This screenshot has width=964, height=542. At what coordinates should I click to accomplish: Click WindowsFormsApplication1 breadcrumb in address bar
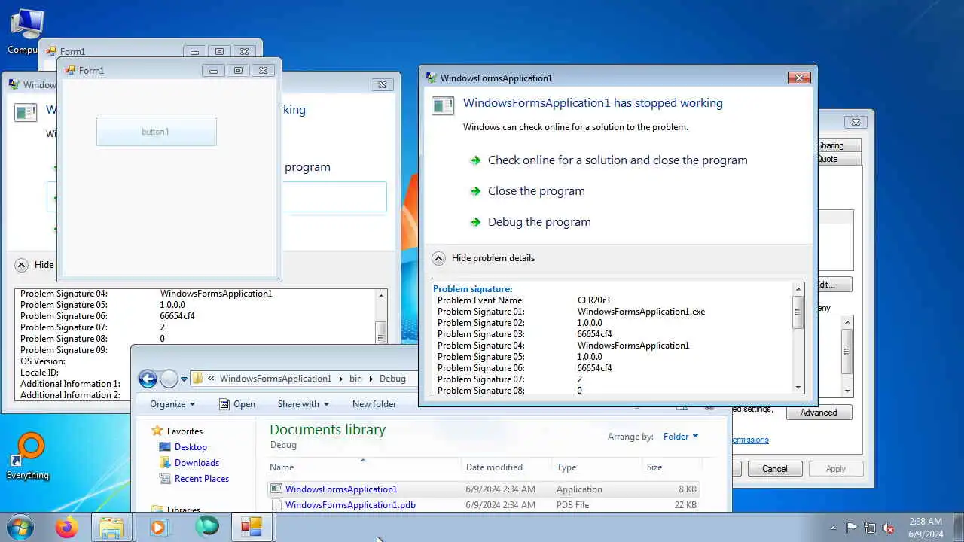click(x=276, y=379)
